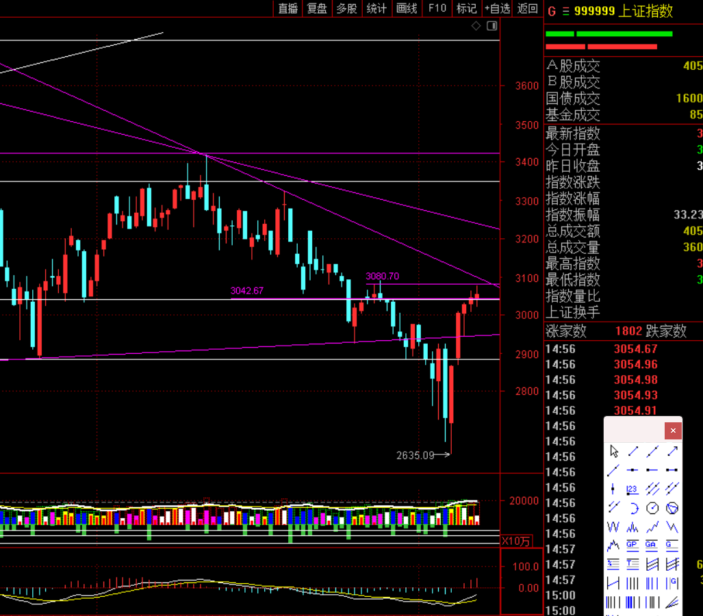Click the 3080.70 price label on chart
The width and height of the screenshot is (703, 616).
(x=382, y=276)
